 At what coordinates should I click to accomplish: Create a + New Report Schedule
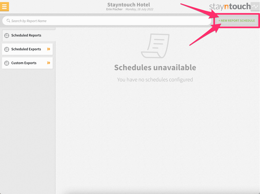click(x=237, y=21)
